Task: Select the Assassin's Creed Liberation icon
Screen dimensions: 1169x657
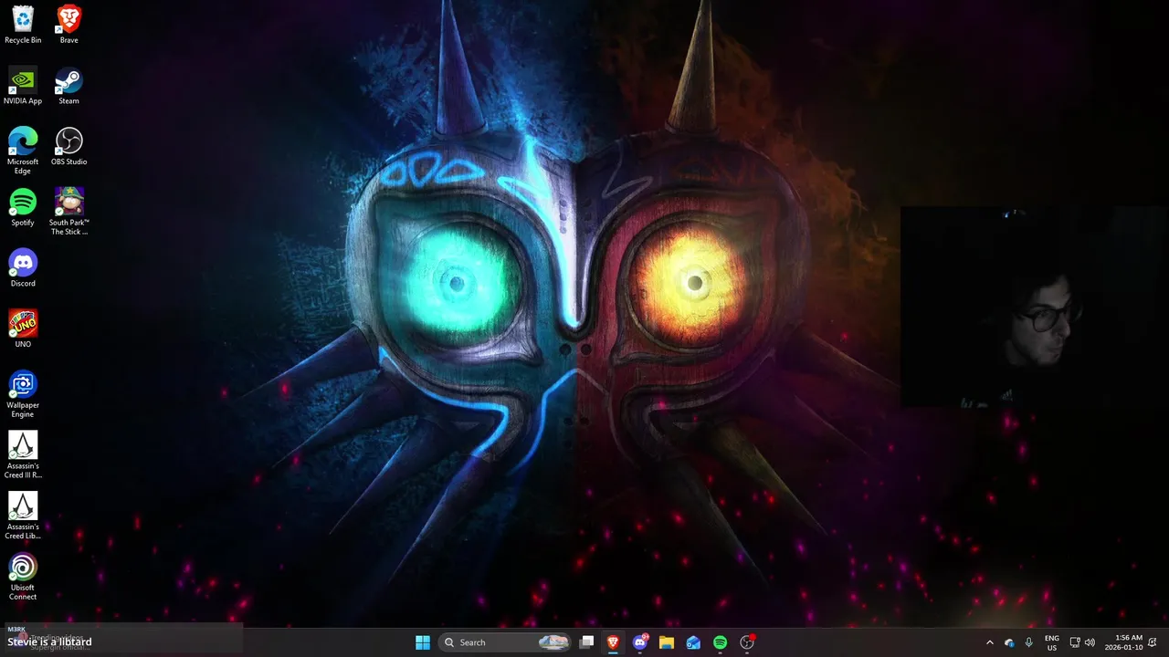Action: (x=23, y=516)
